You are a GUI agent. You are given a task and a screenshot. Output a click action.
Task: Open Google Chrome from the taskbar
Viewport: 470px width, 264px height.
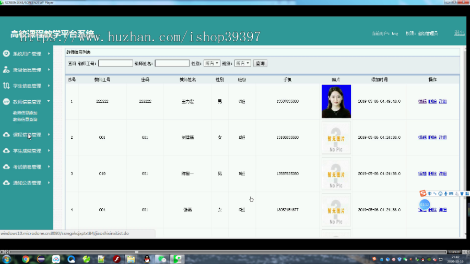pyautogui.click(x=26, y=259)
